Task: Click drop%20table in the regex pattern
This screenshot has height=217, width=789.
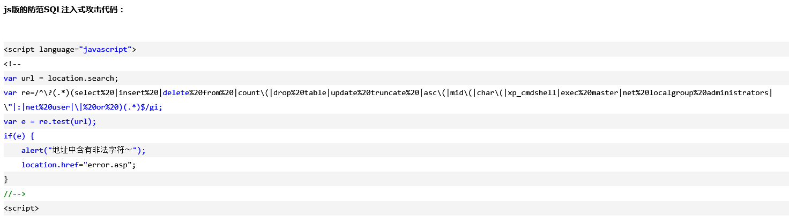Action: tap(300, 92)
